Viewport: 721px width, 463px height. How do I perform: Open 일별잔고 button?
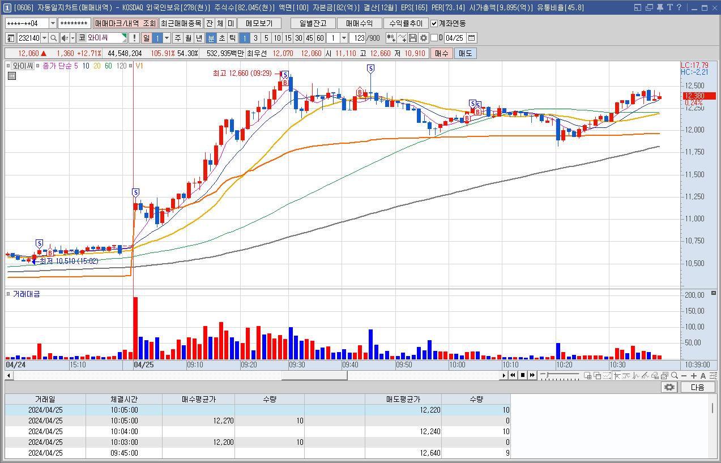tap(313, 23)
